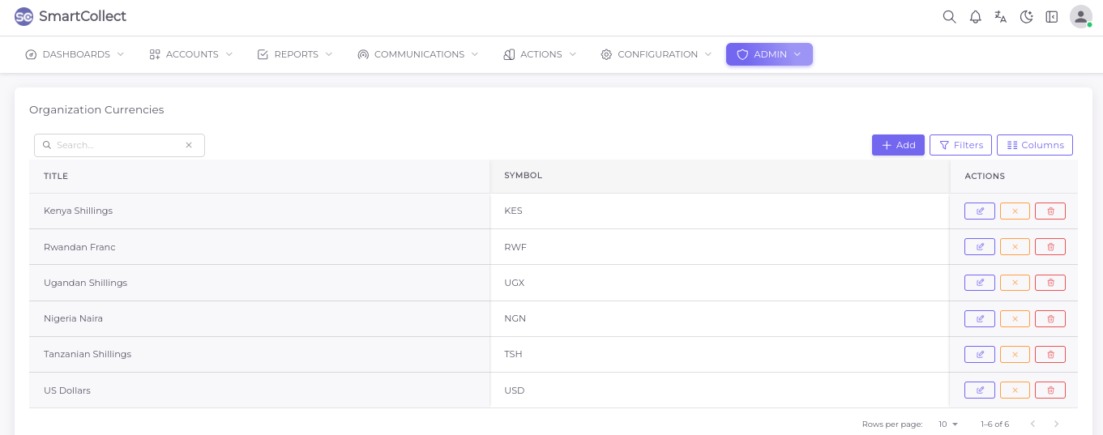Delete the Rwandan Franc currency

(x=1050, y=247)
